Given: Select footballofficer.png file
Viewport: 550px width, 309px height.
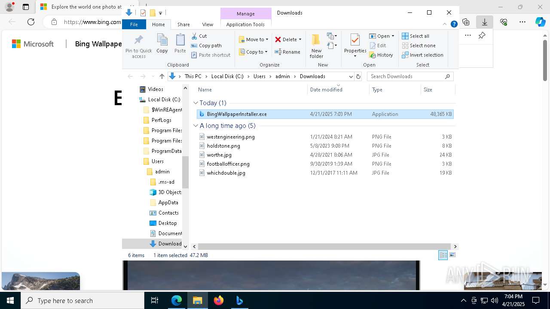Looking at the screenshot, I should (325, 164).
